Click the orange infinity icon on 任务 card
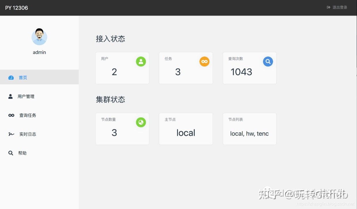 click(204, 61)
